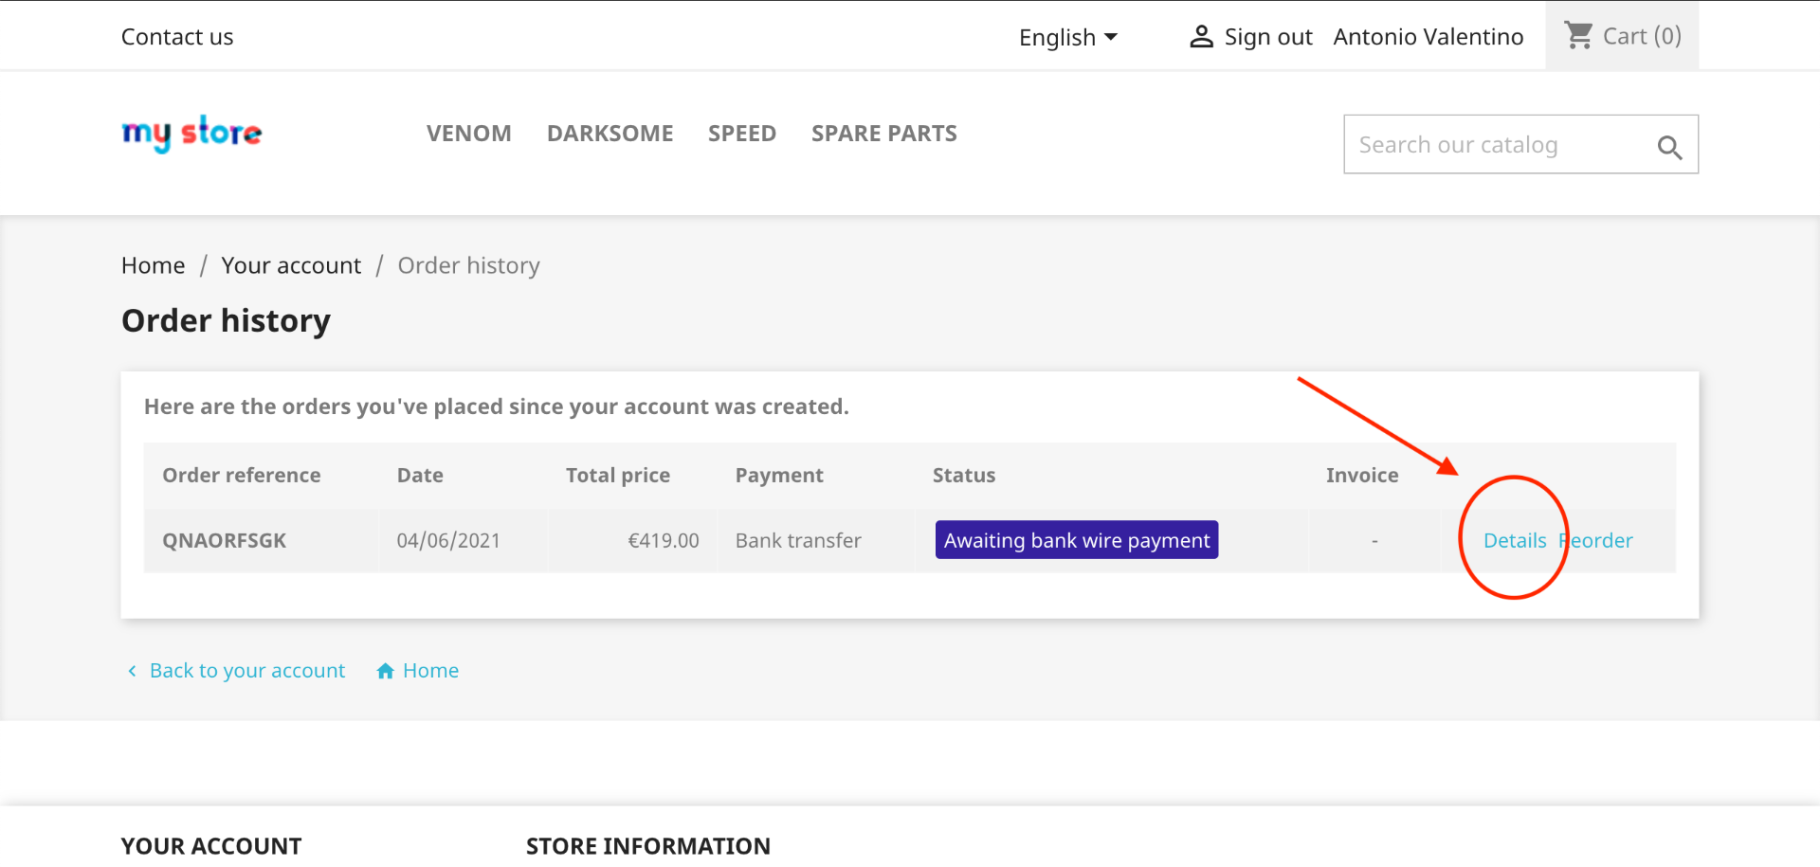Open Details for order QNAORFSGK
The height and width of the screenshot is (867, 1820).
(1514, 541)
